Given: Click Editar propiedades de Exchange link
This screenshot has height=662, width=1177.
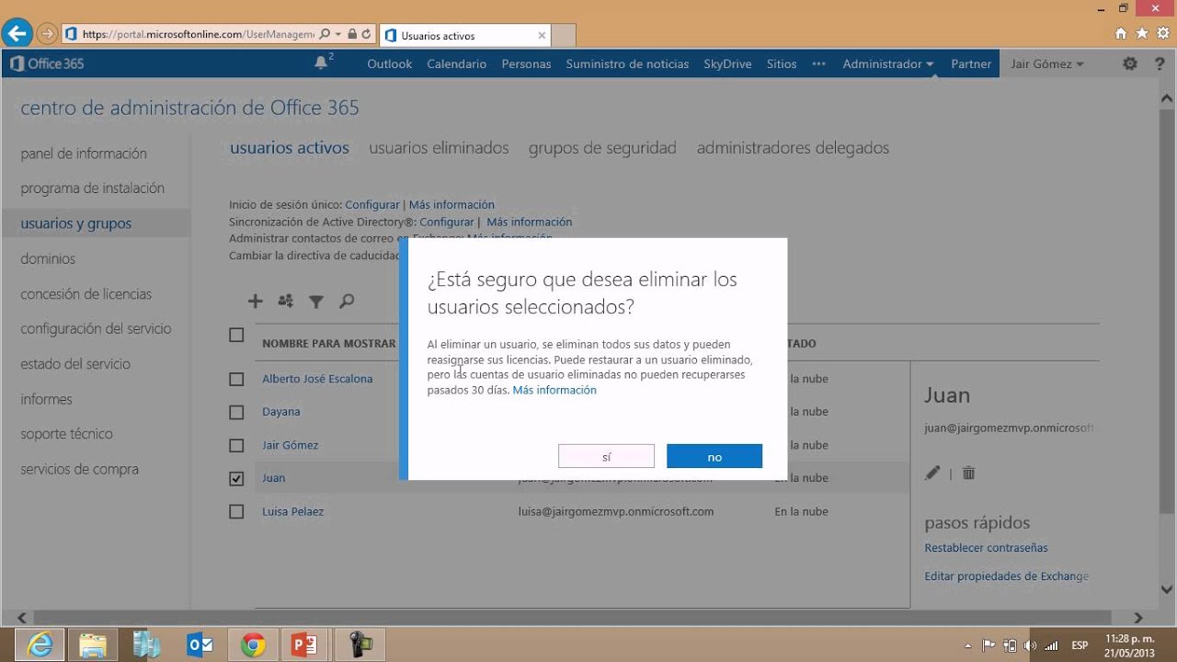Looking at the screenshot, I should point(1006,576).
